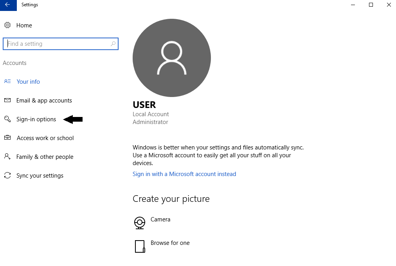Maximize the Settings window
The image size is (396, 266).
pos(371,5)
